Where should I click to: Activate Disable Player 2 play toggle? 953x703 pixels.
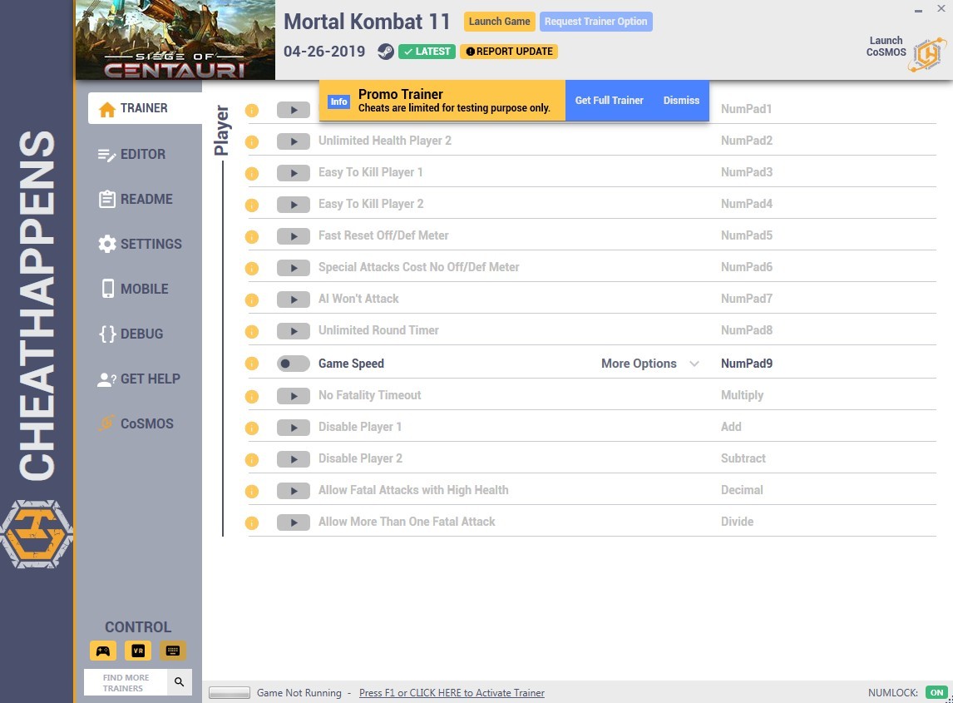coord(293,460)
